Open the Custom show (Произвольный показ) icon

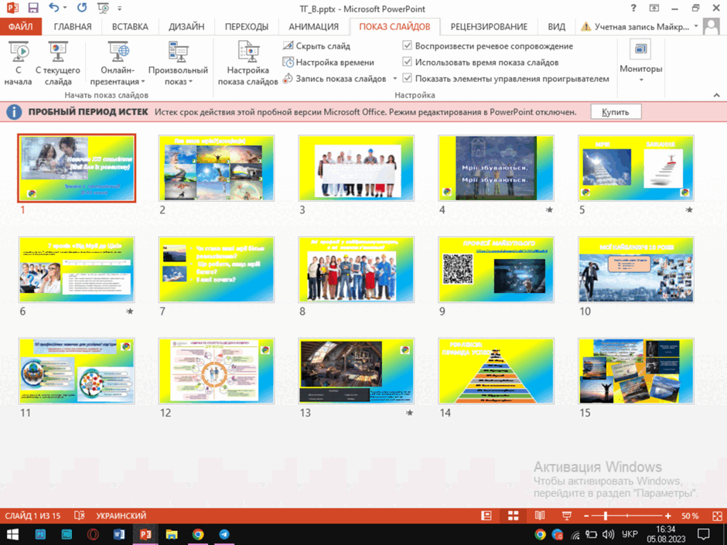click(178, 52)
